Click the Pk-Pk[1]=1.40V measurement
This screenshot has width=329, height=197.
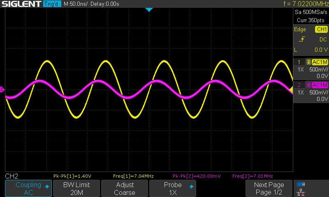pos(72,176)
